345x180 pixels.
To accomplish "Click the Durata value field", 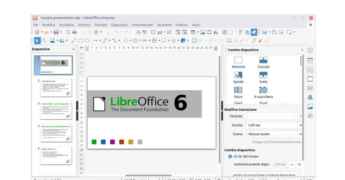I will [272, 125].
